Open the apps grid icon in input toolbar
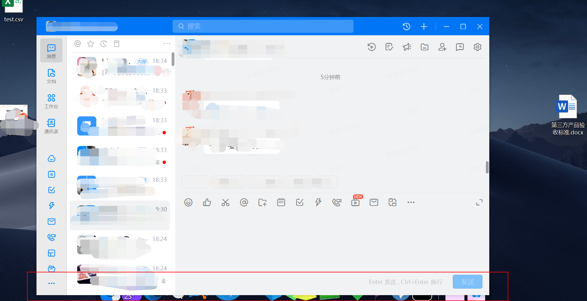The image size is (587, 301). point(392,202)
